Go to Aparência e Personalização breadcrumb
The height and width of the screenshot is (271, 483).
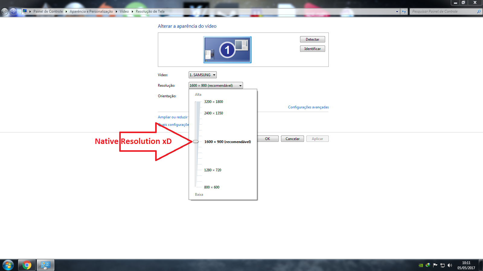tap(91, 11)
